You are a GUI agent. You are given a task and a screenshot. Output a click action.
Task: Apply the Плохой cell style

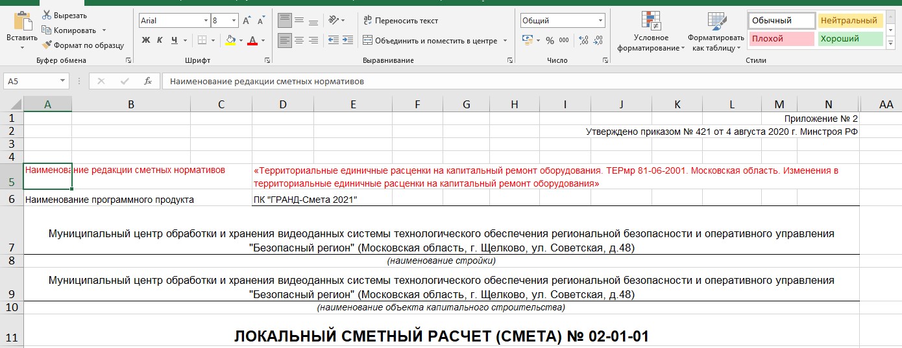tap(781, 39)
